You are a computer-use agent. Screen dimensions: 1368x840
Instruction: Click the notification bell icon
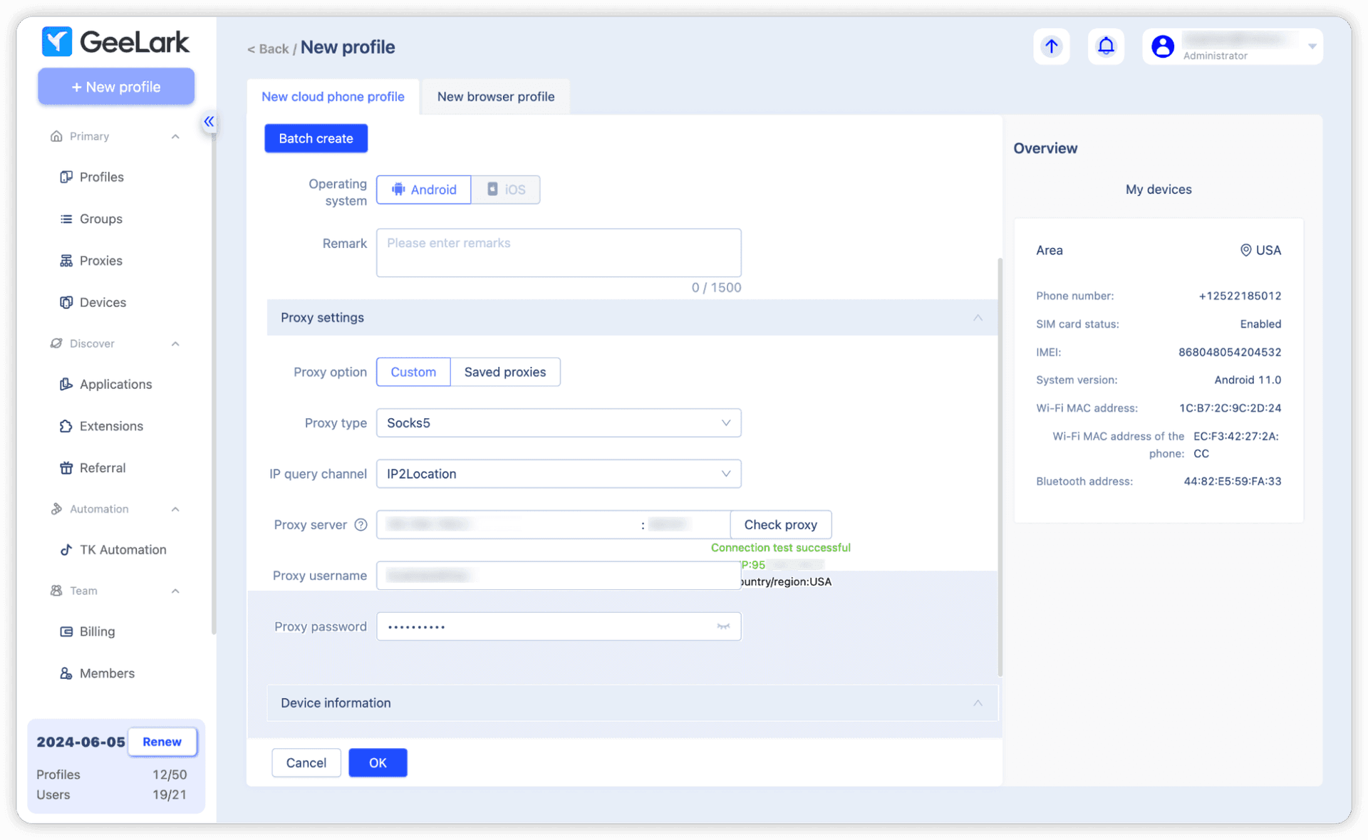(1105, 47)
